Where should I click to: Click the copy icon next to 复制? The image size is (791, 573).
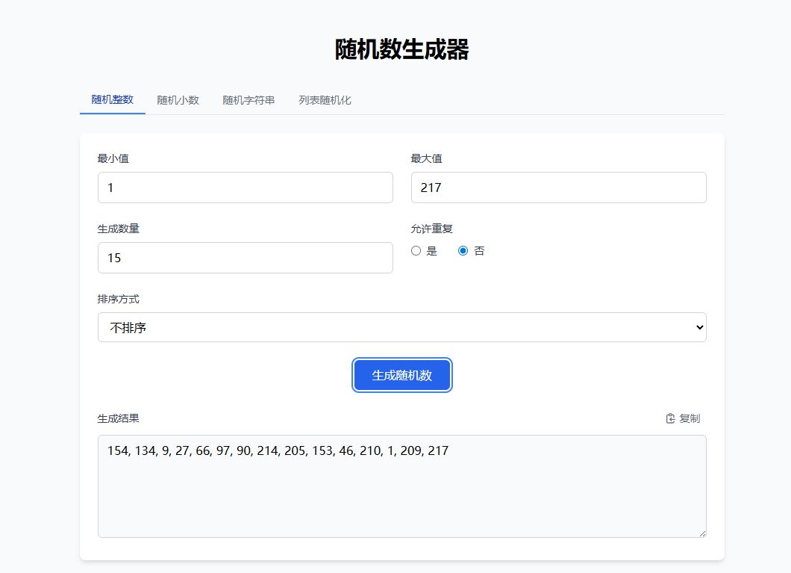click(670, 418)
